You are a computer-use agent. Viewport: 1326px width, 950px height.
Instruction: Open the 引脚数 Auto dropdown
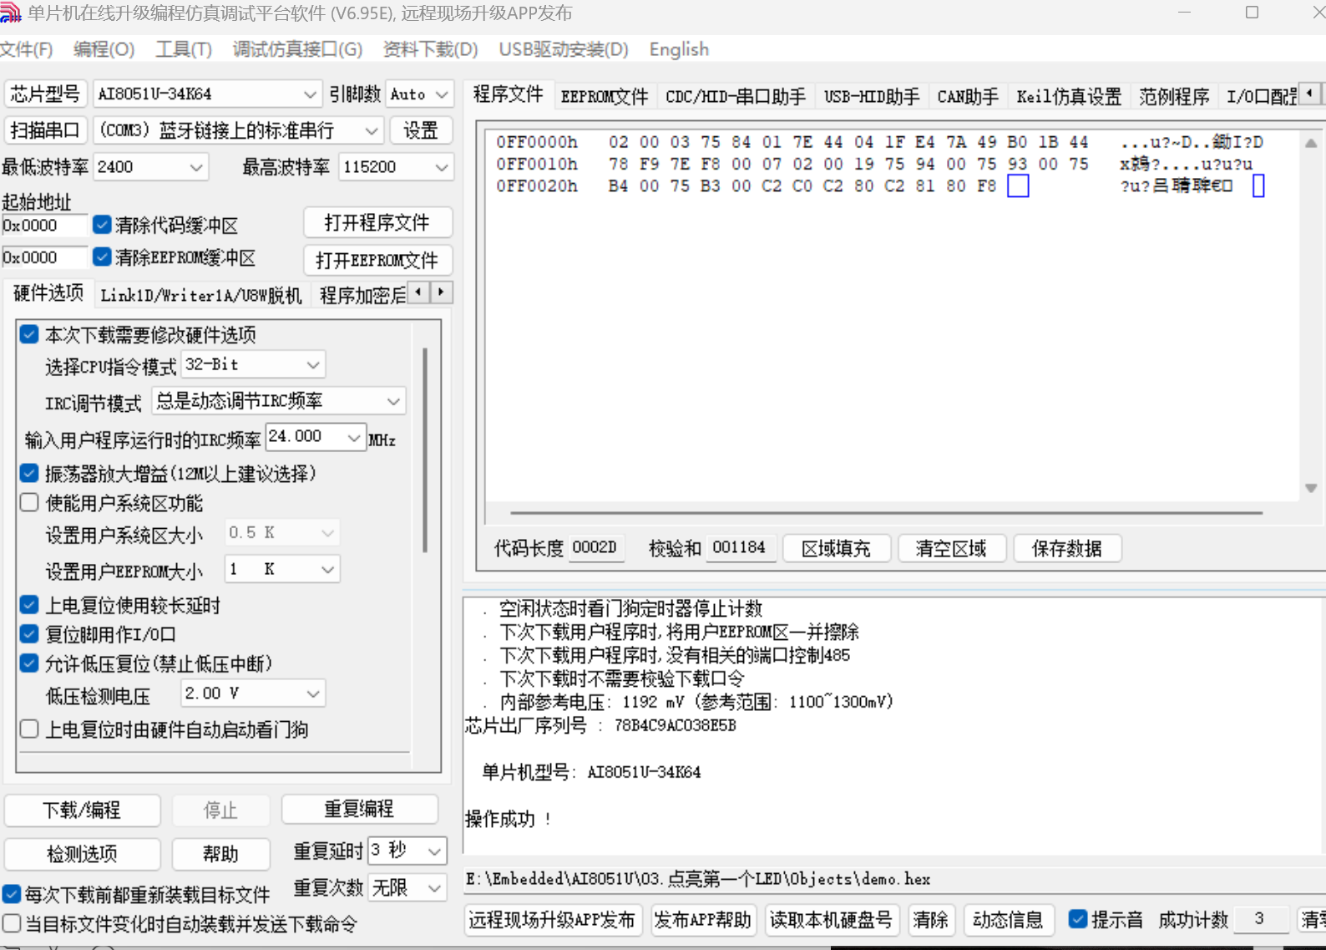click(419, 94)
